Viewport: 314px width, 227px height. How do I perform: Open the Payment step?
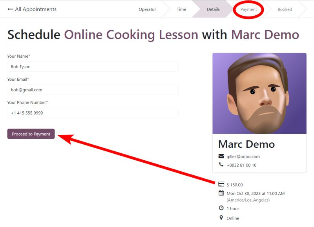[x=248, y=9]
